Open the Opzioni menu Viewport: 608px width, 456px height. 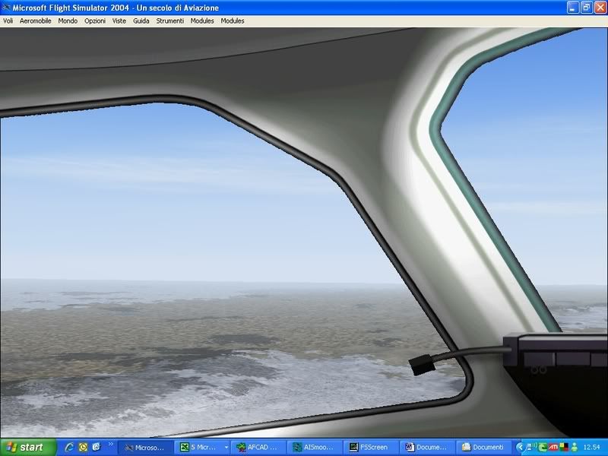[x=95, y=21]
